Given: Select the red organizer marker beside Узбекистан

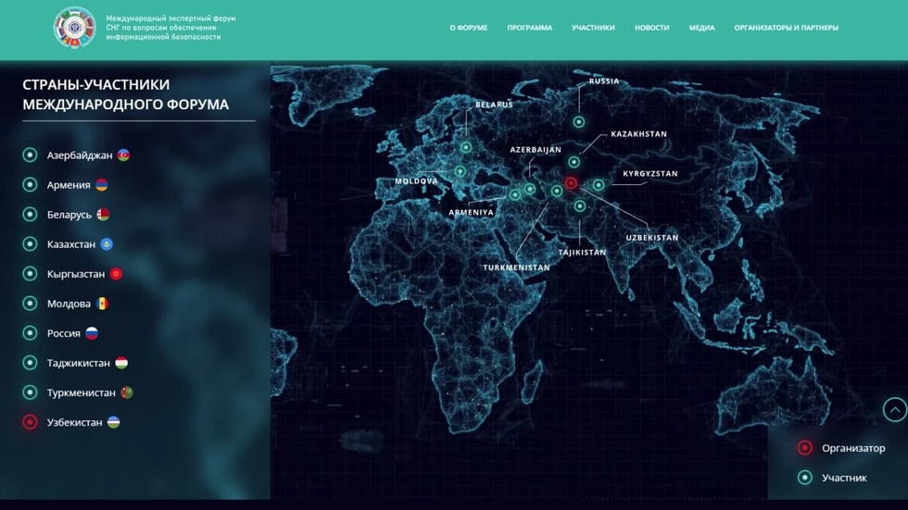Looking at the screenshot, I should (31, 422).
